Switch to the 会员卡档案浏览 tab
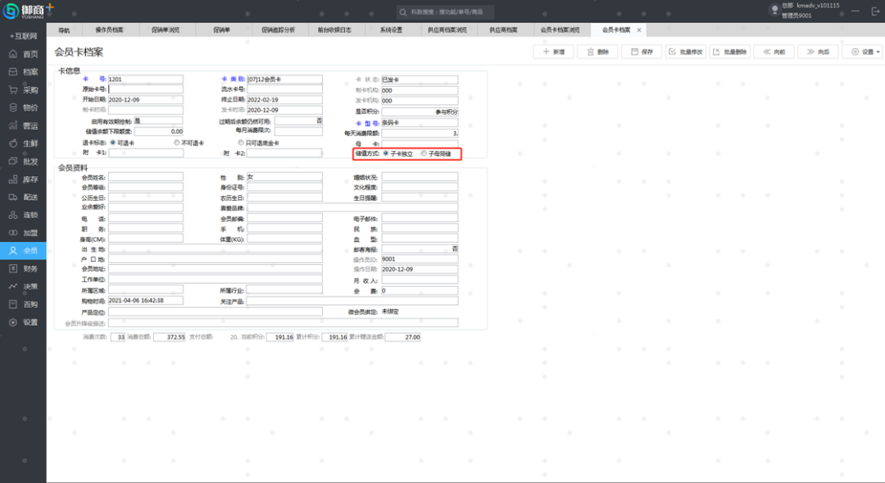This screenshot has height=483, width=885. 560,30
